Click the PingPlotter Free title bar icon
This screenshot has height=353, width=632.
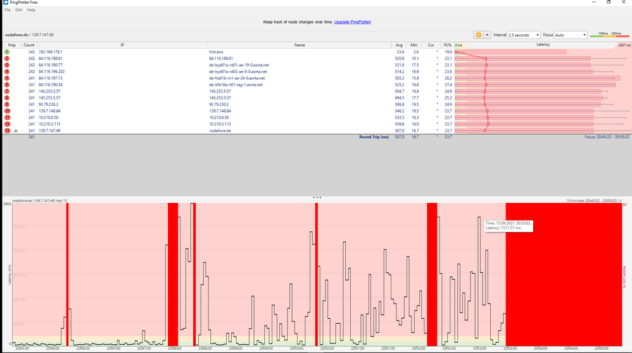pos(6,3)
